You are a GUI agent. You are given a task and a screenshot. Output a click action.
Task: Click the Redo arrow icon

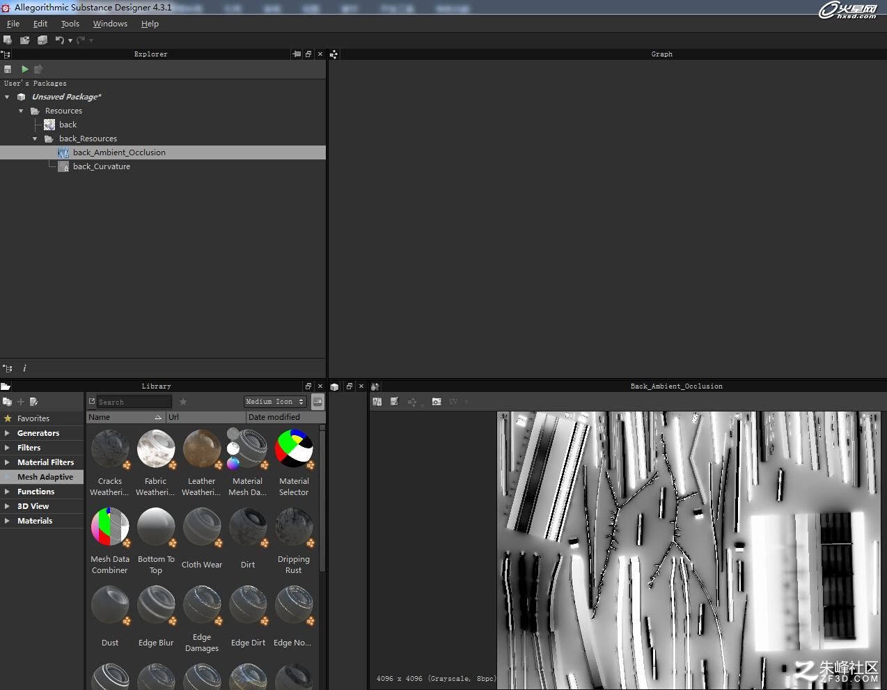tap(81, 40)
